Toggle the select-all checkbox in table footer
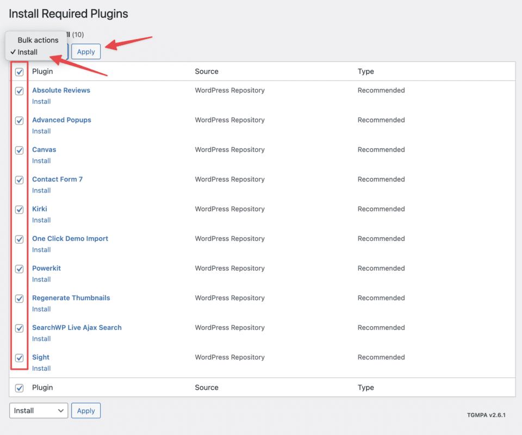Image resolution: width=522 pixels, height=435 pixels. (x=20, y=388)
